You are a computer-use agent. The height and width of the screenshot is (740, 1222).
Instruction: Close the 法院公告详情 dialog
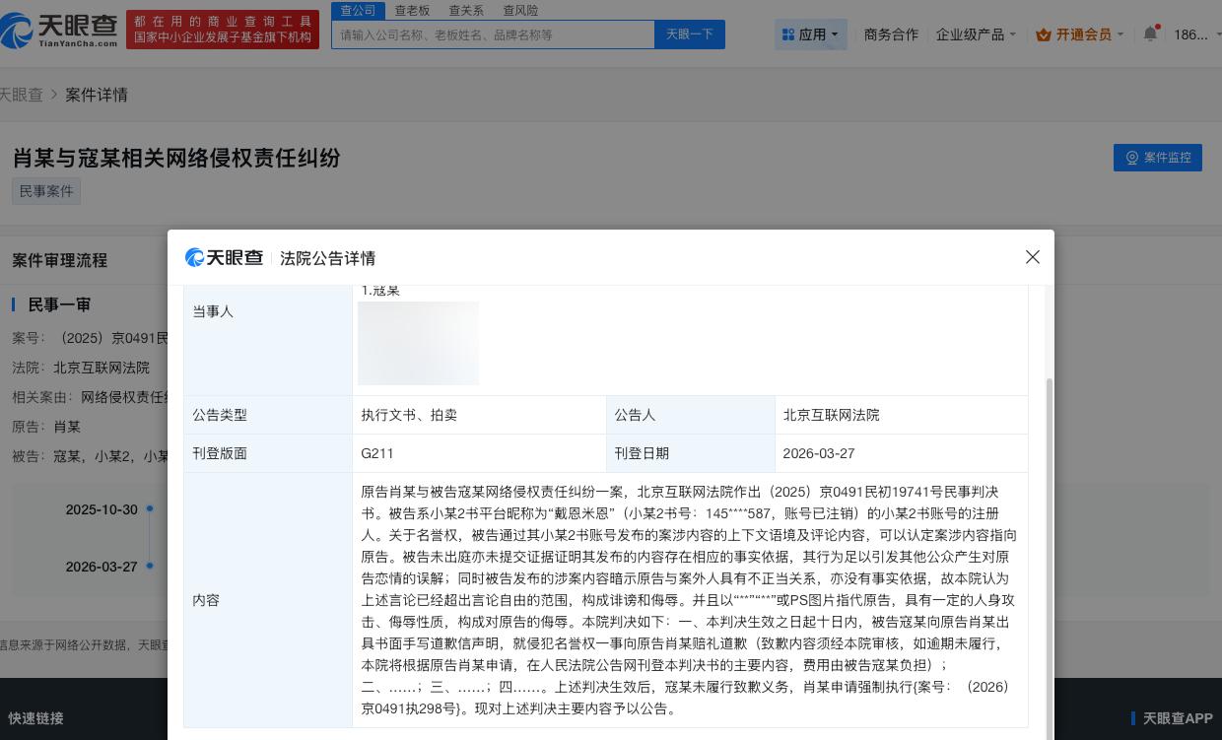point(1032,257)
